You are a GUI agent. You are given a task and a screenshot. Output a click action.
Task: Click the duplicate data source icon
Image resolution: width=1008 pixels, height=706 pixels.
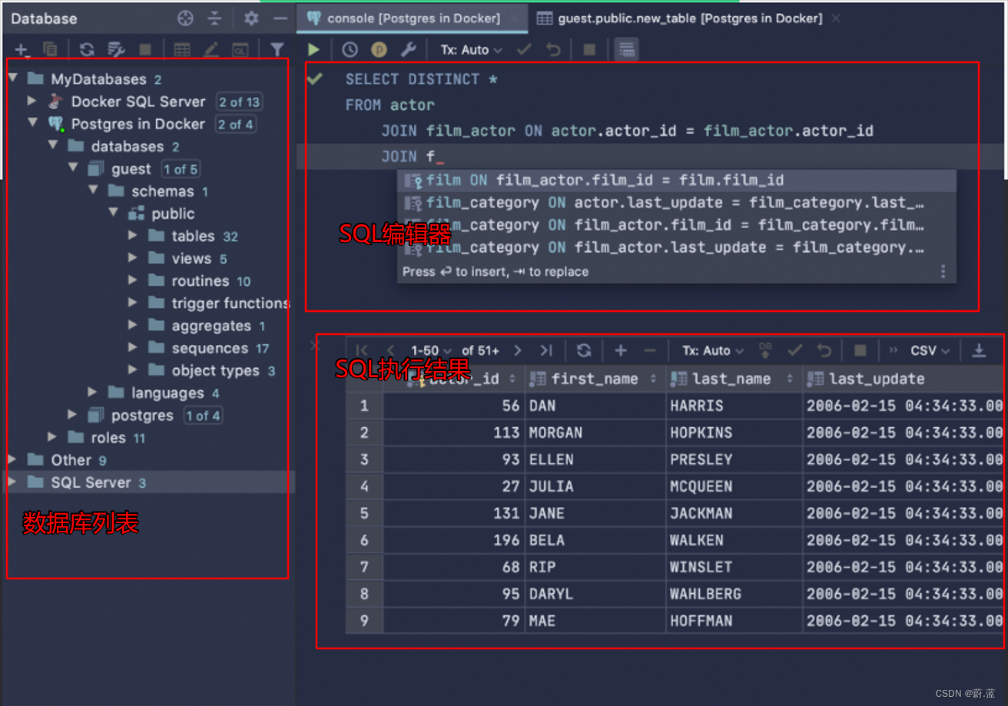[50, 50]
